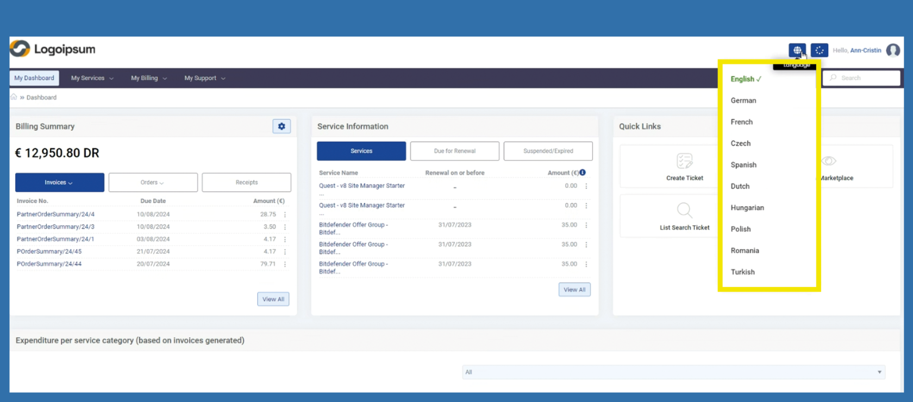Click View All under Service Information

pyautogui.click(x=574, y=290)
